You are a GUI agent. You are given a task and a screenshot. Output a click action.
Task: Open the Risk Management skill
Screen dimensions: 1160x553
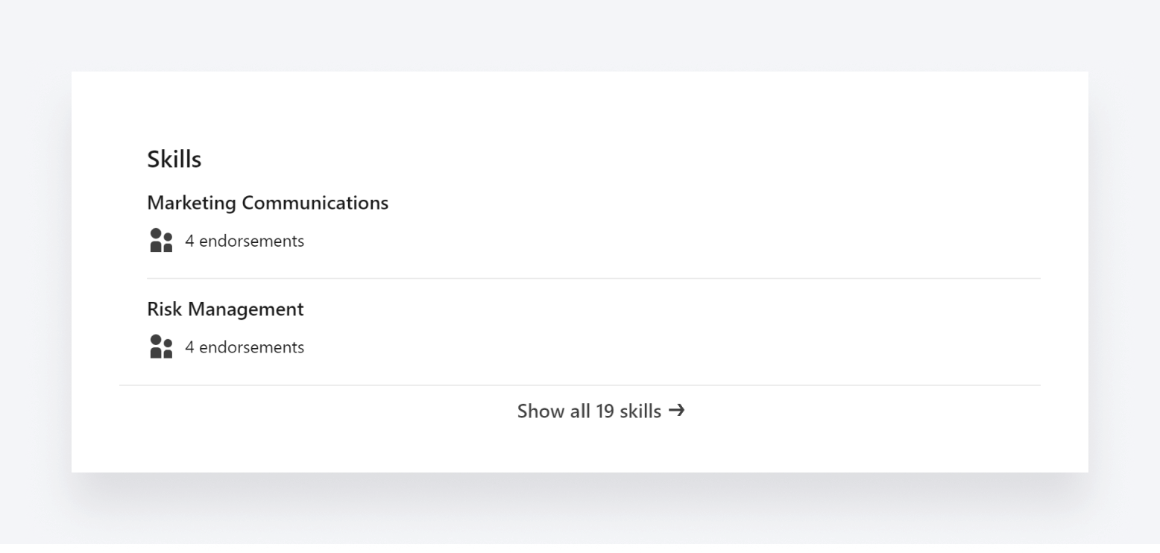[225, 309]
